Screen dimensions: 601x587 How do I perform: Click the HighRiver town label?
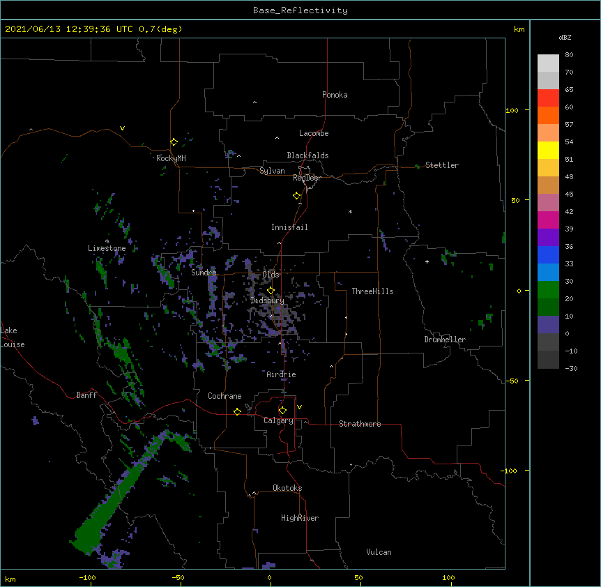[300, 518]
